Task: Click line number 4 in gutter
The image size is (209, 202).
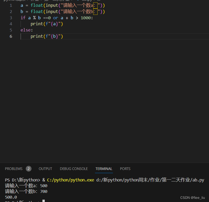Action: tap(11, 24)
